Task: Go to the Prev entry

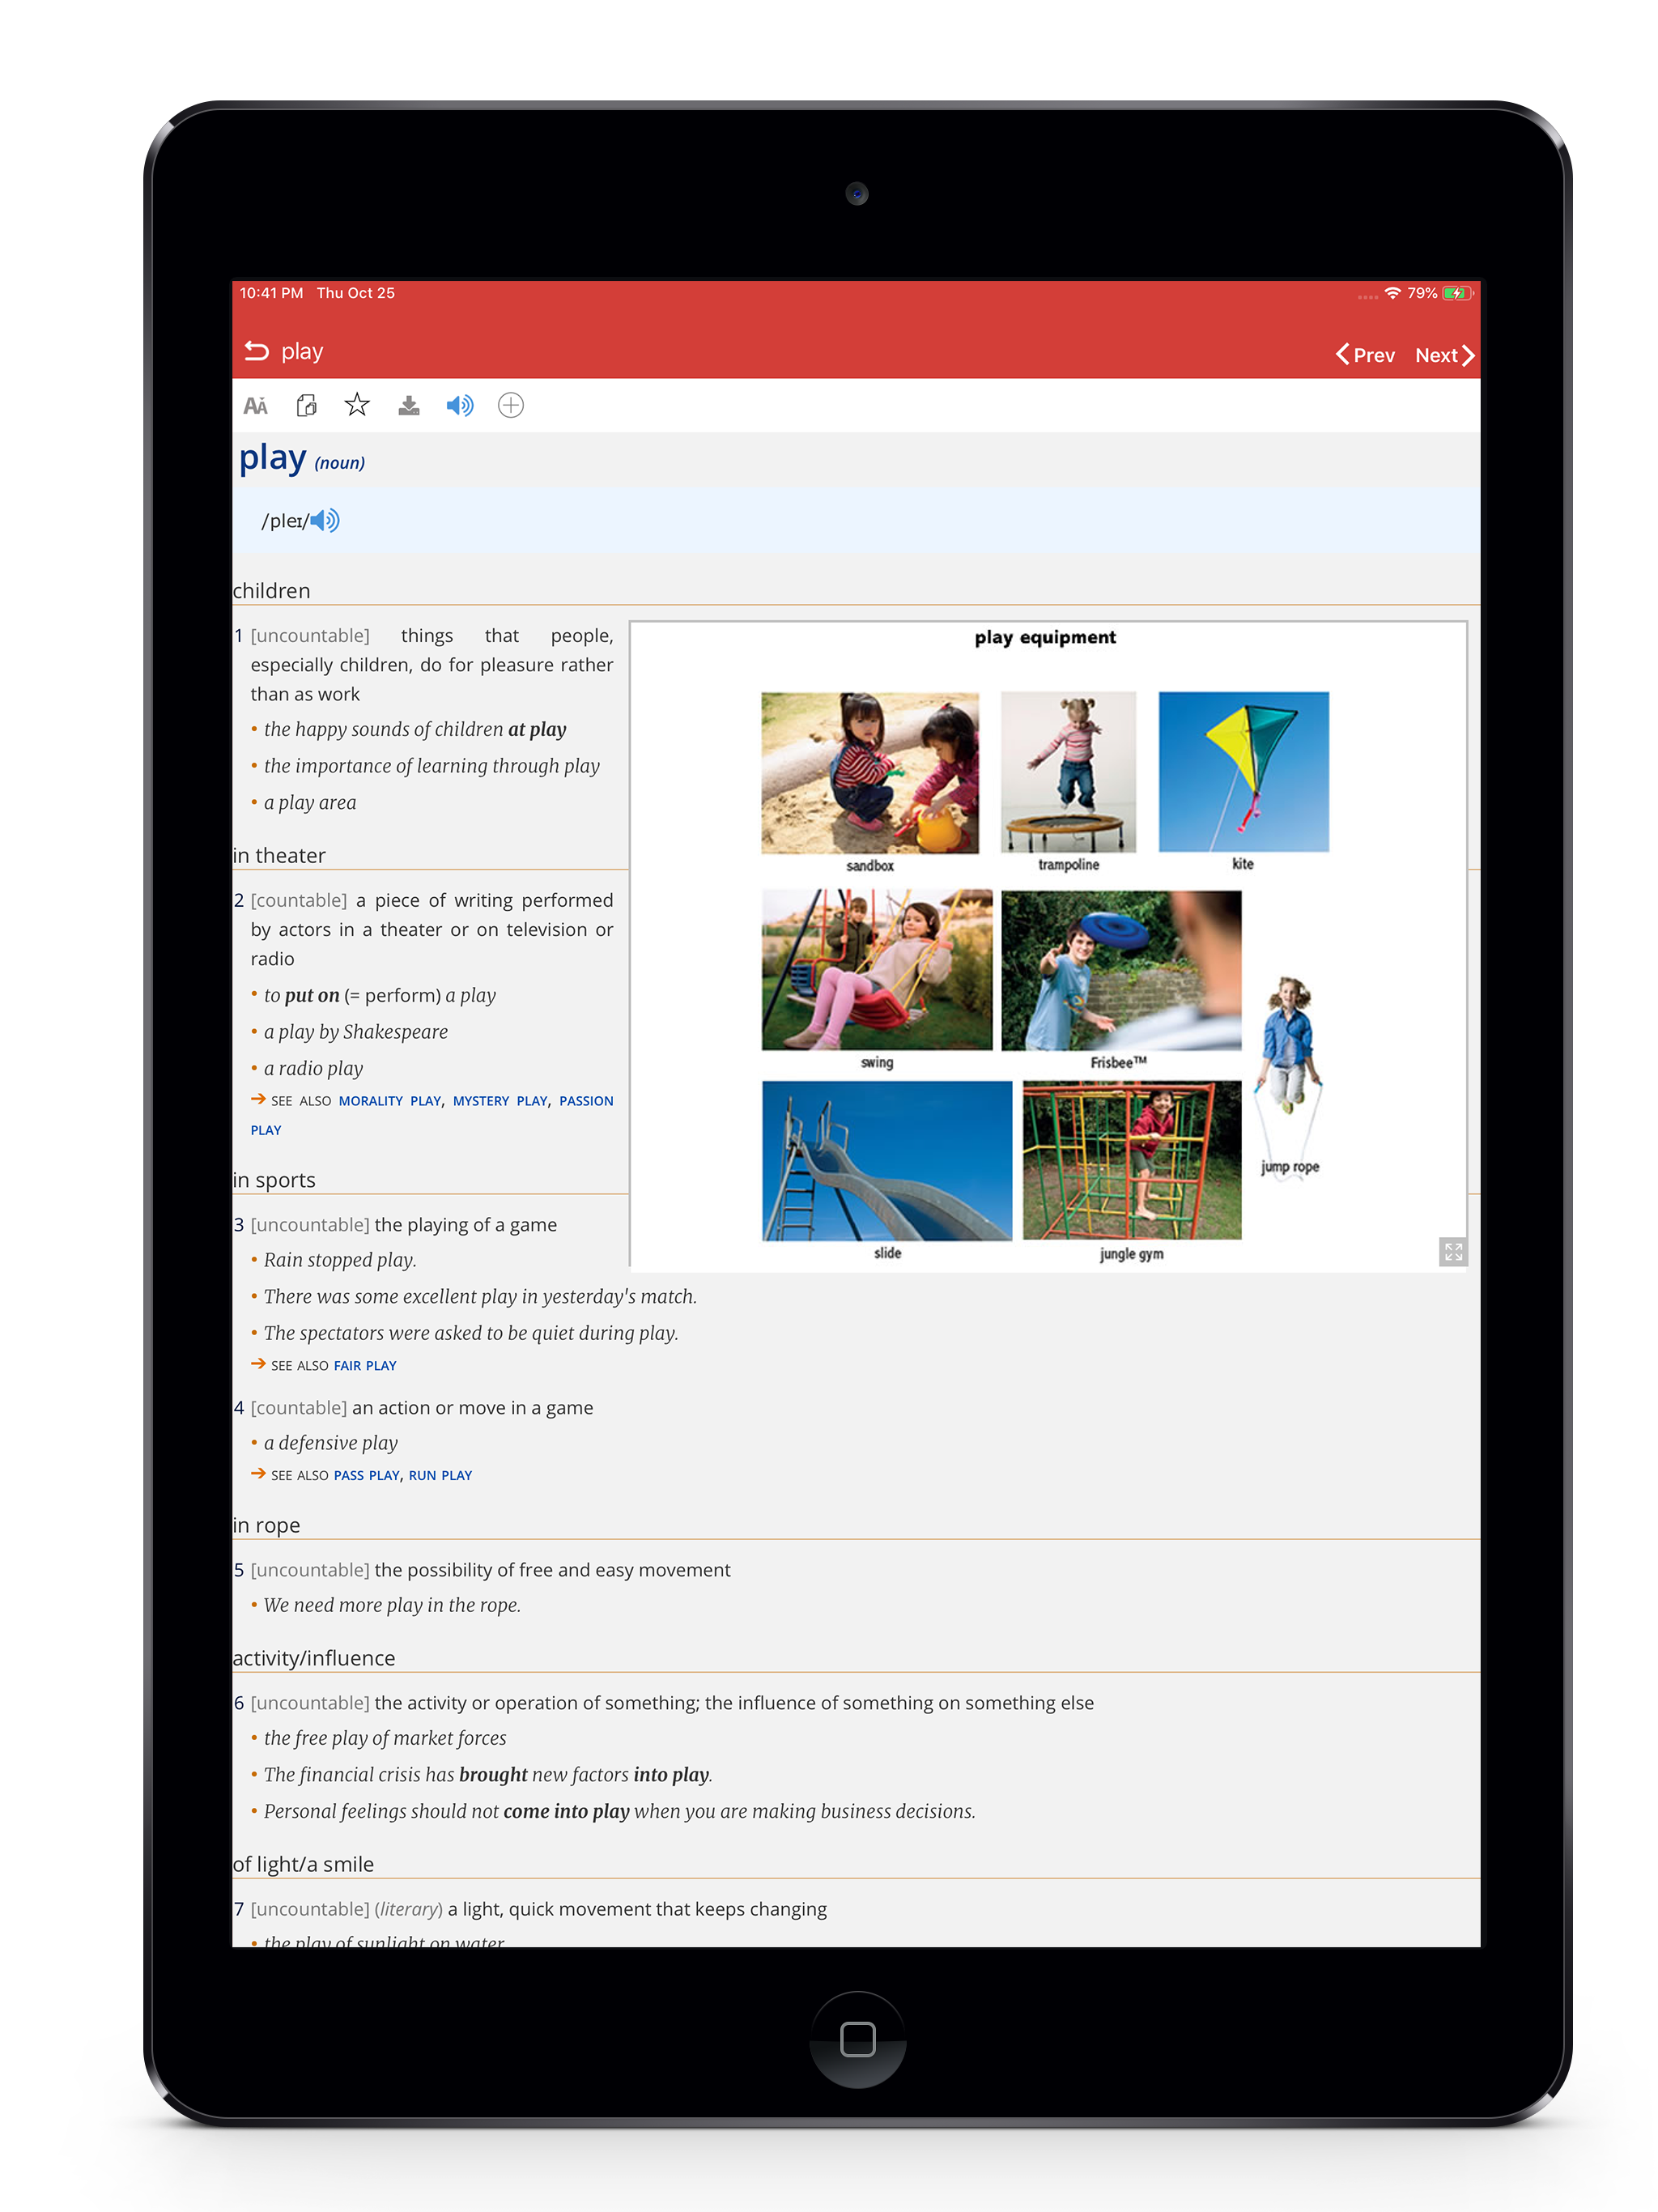Action: pyautogui.click(x=1364, y=355)
